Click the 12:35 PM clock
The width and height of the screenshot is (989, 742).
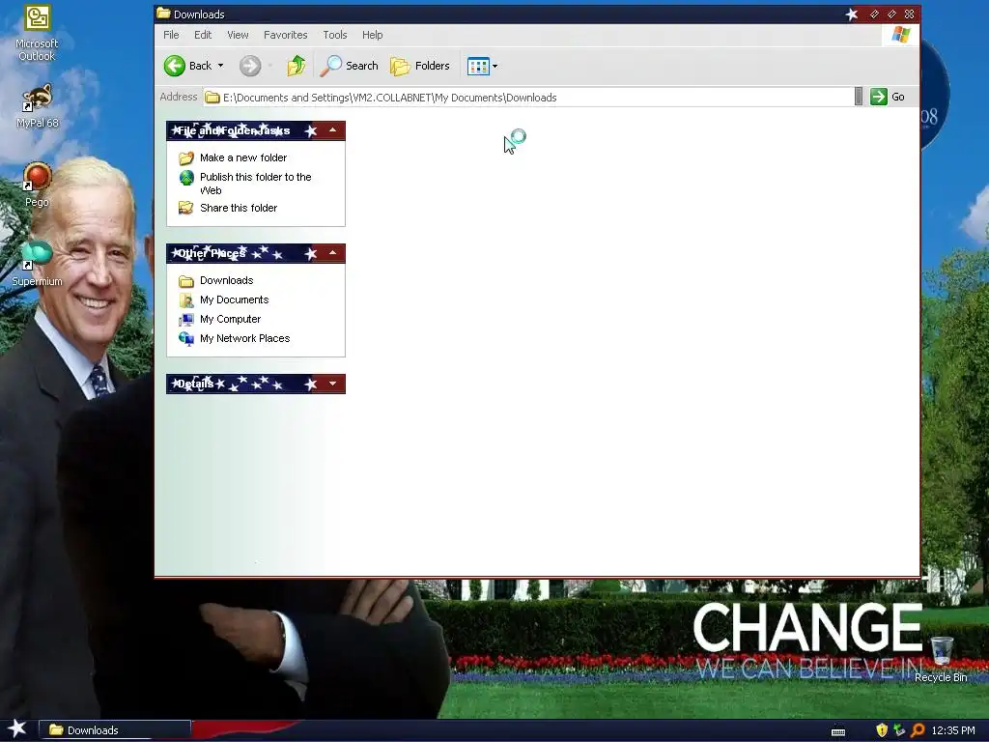point(953,730)
